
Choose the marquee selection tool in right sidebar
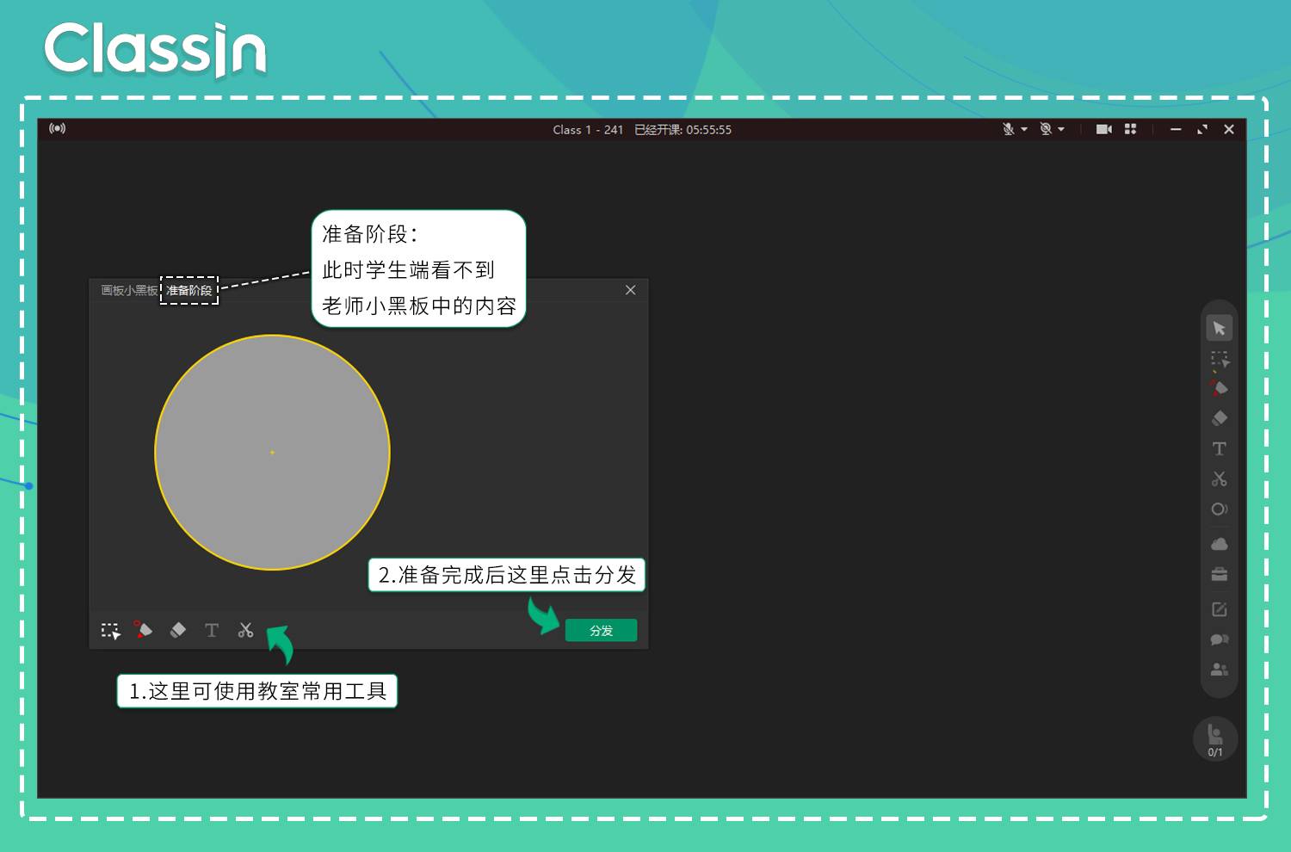[x=1219, y=359]
